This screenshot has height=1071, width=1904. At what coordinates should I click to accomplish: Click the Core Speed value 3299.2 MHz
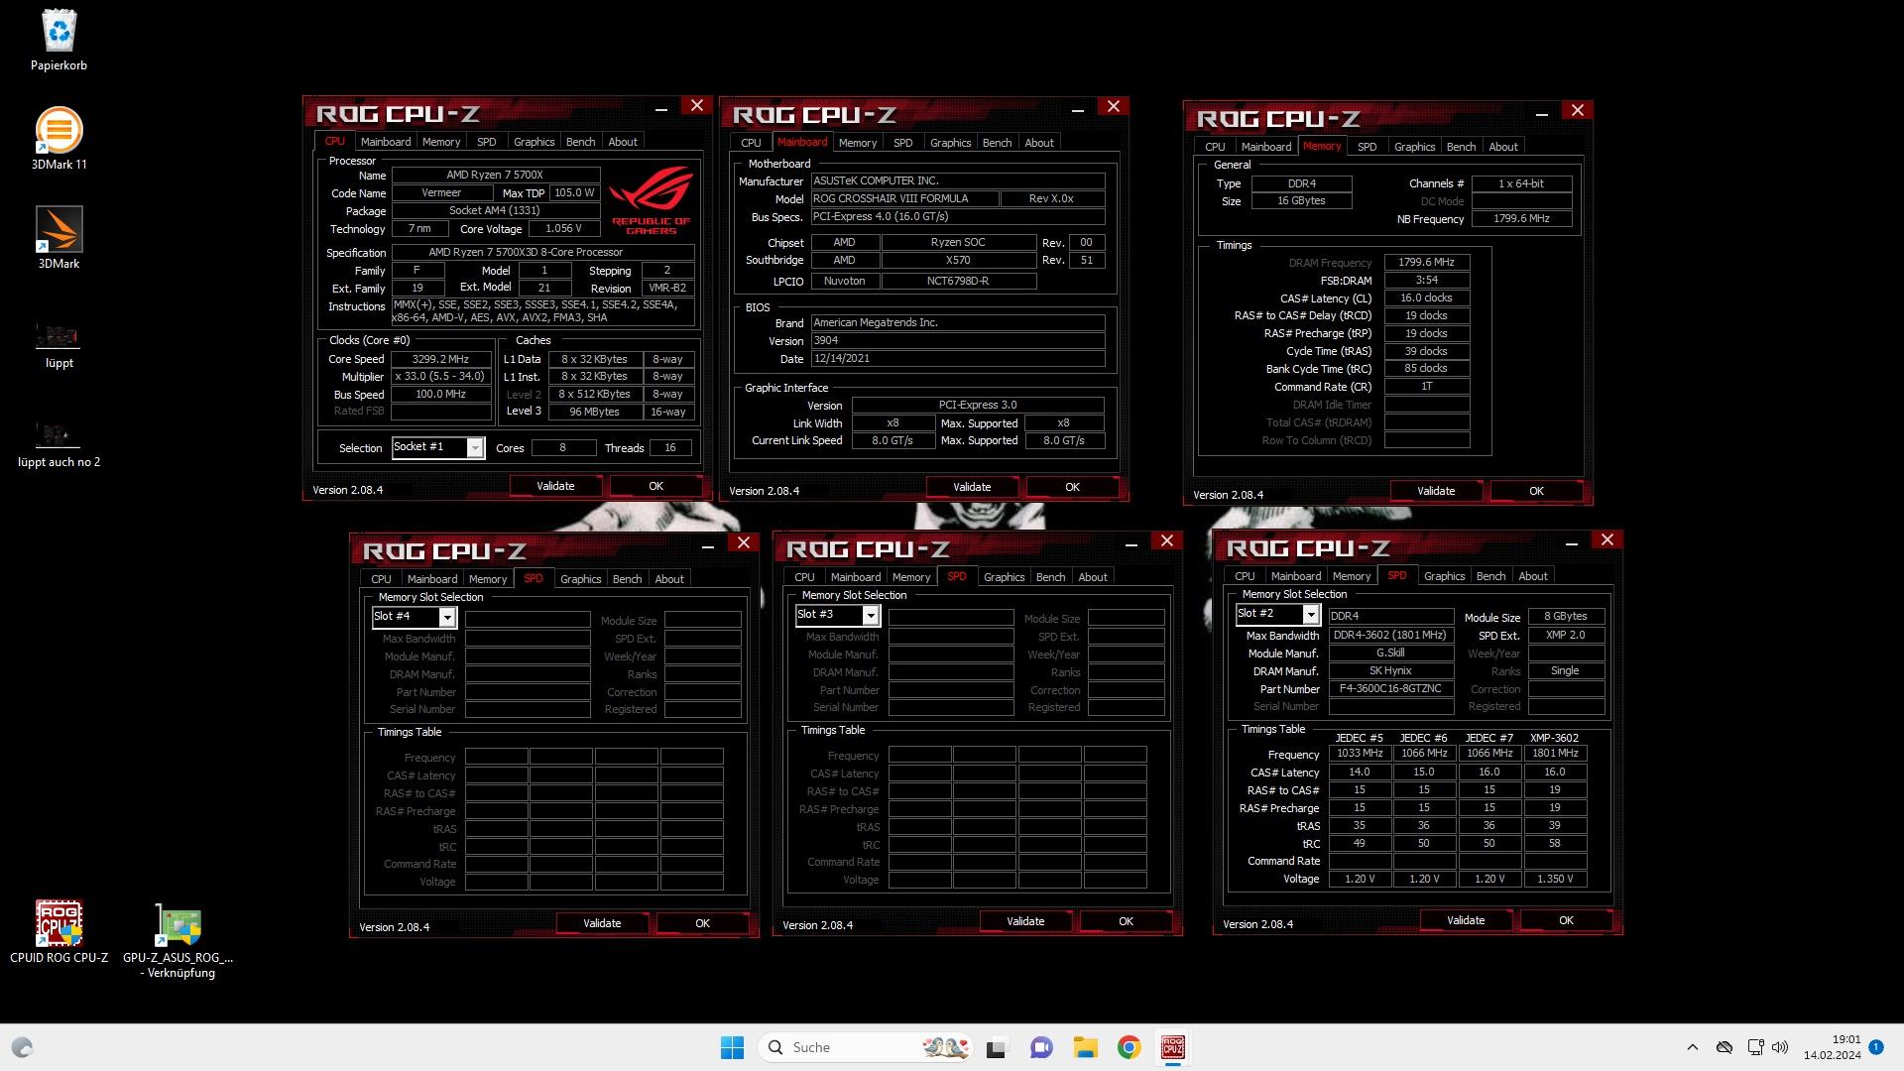[x=440, y=359]
